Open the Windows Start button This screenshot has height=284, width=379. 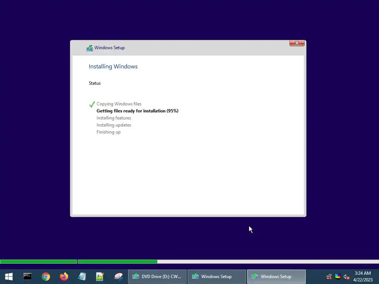coord(9,277)
